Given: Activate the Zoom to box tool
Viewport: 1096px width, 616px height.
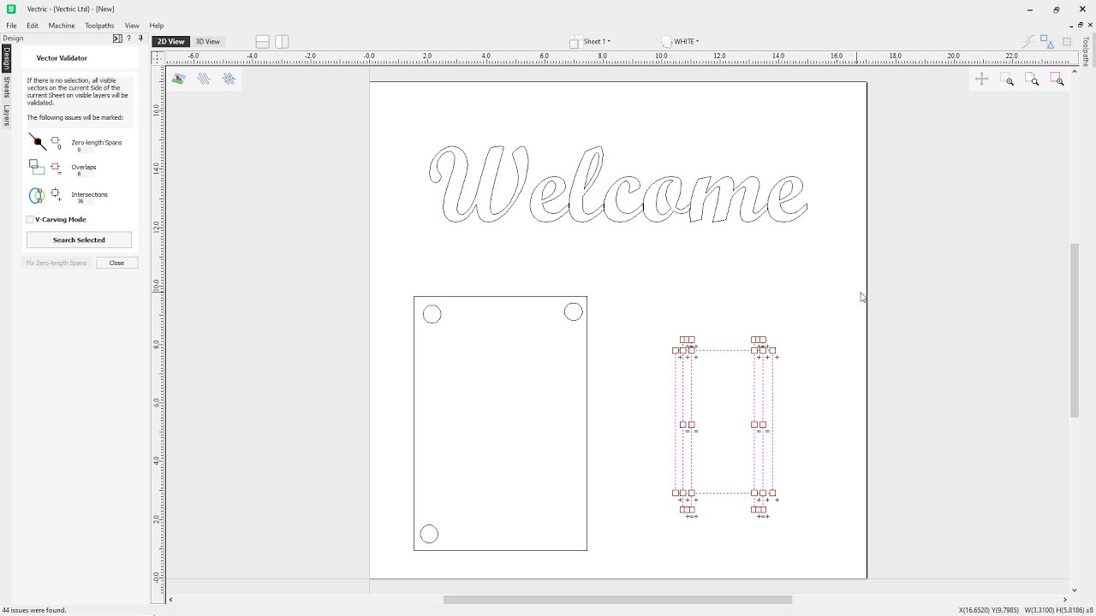Looking at the screenshot, I should pyautogui.click(x=1008, y=80).
